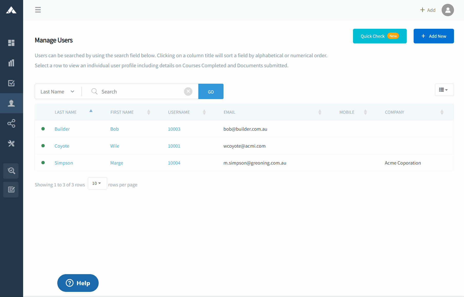Sort table by Last Name column
This screenshot has height=297, width=464.
click(x=66, y=112)
